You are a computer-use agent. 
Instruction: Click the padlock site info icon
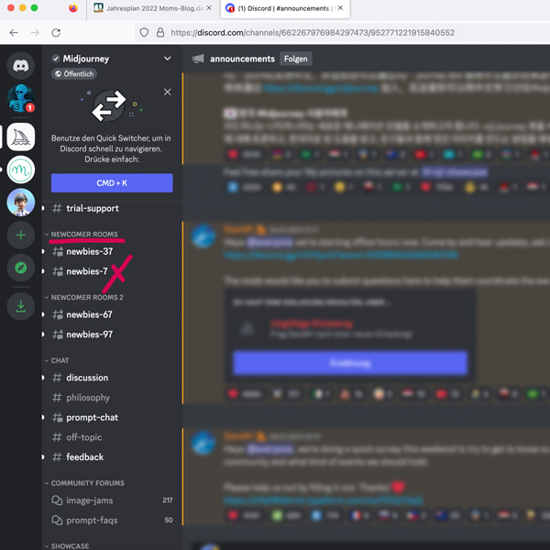coord(160,33)
